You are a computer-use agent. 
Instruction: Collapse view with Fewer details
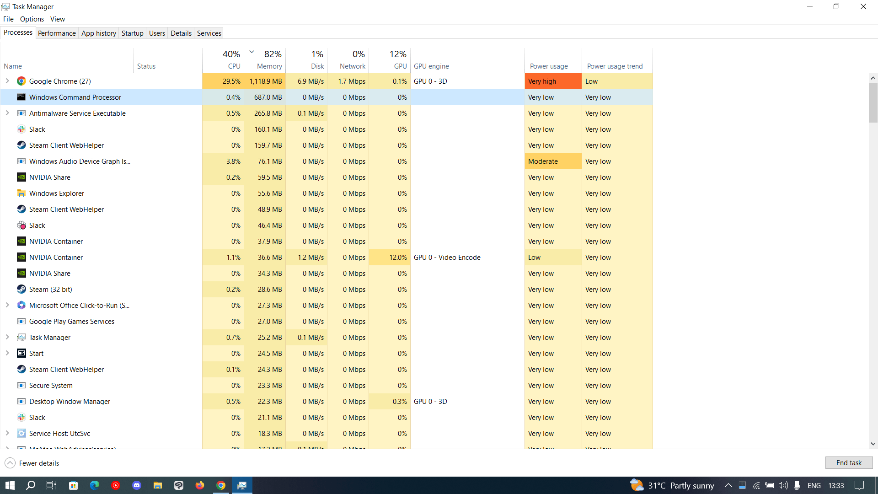tap(32, 463)
